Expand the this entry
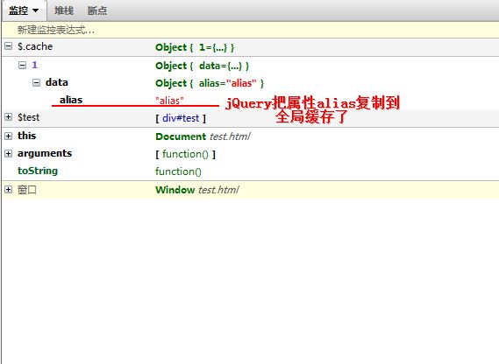499x364 pixels. coord(9,136)
